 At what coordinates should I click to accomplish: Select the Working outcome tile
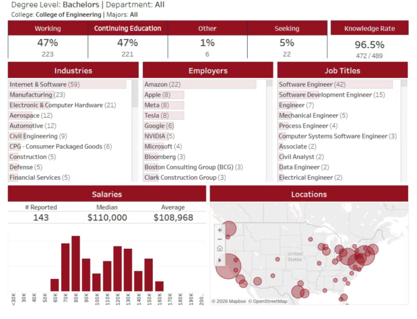coord(48,42)
